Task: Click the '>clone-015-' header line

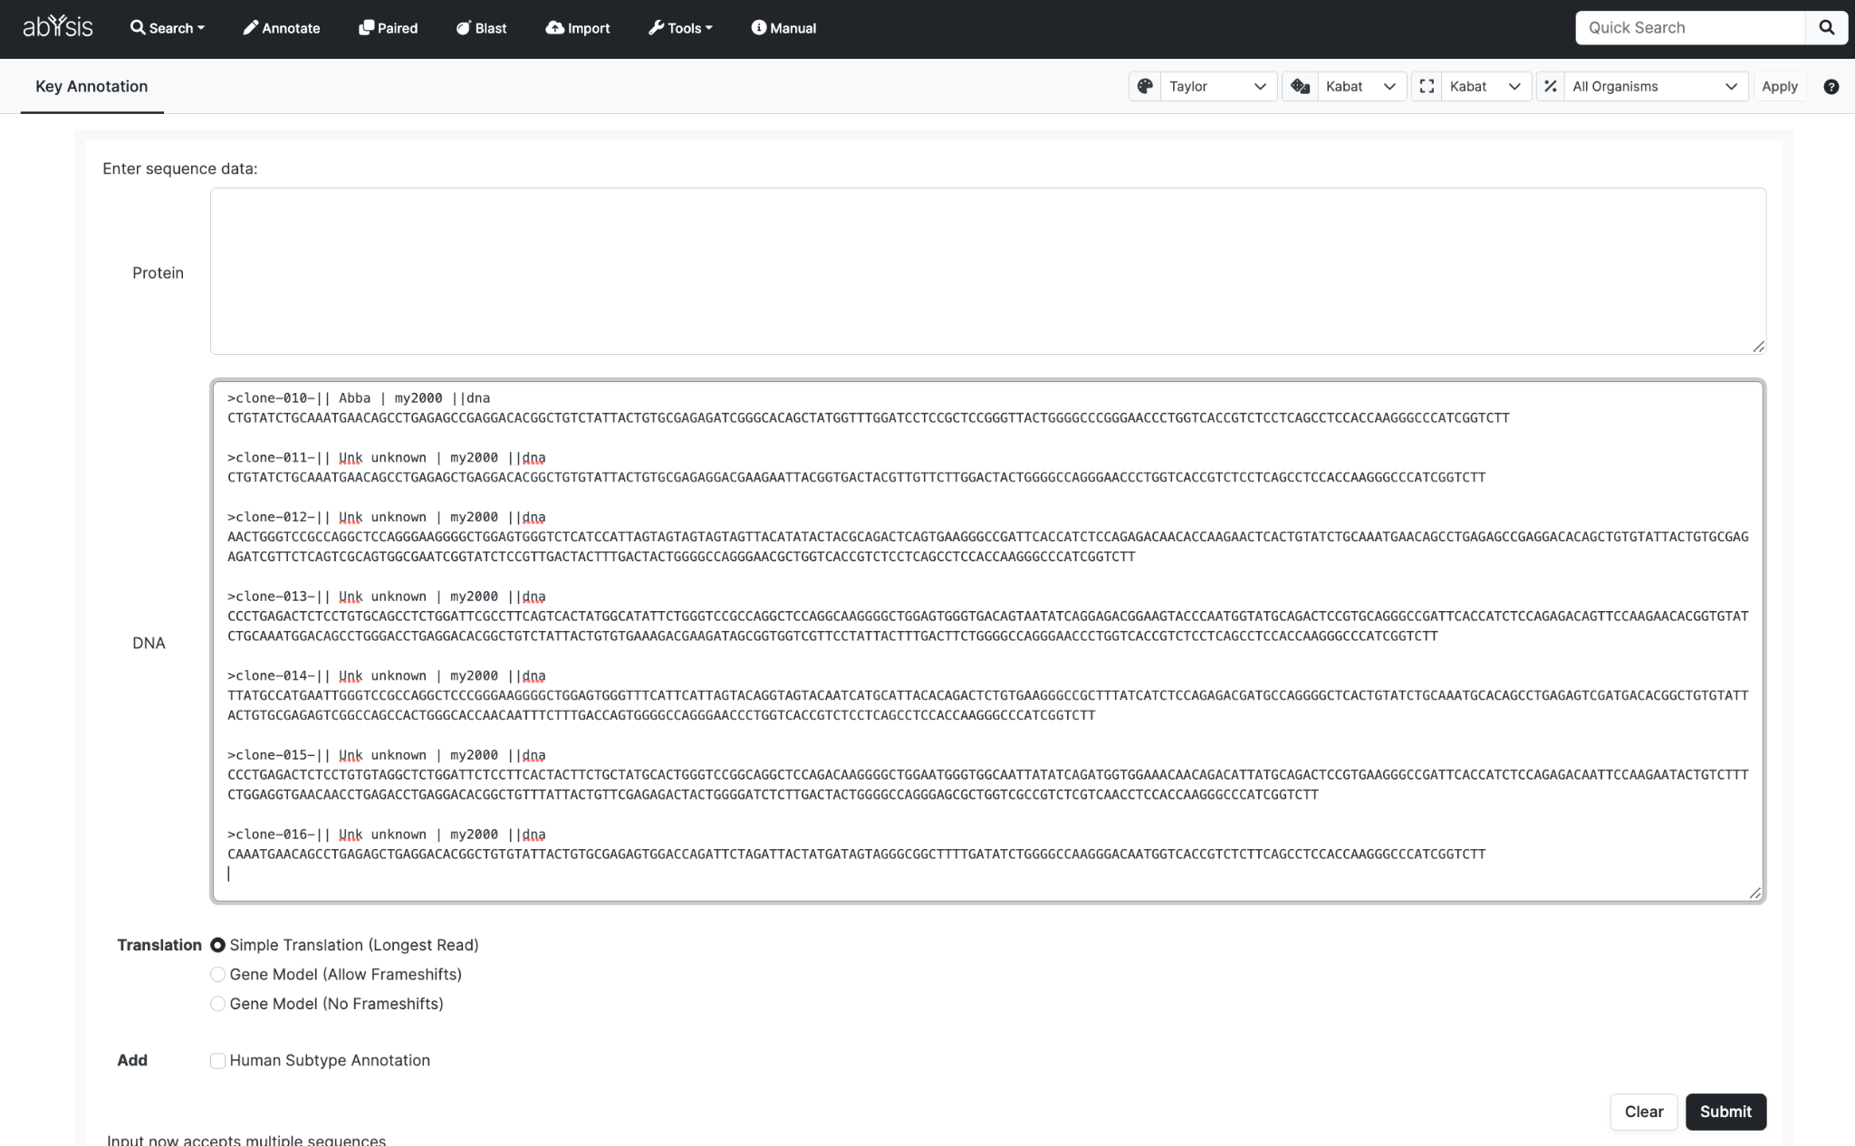Action: (x=387, y=755)
